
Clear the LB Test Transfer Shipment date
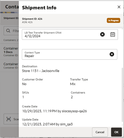point(102,34)
